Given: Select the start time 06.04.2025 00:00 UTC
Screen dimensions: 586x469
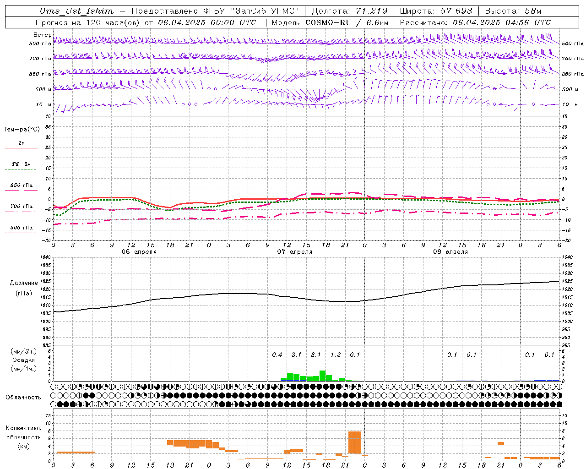Looking at the screenshot, I should 207,22.
